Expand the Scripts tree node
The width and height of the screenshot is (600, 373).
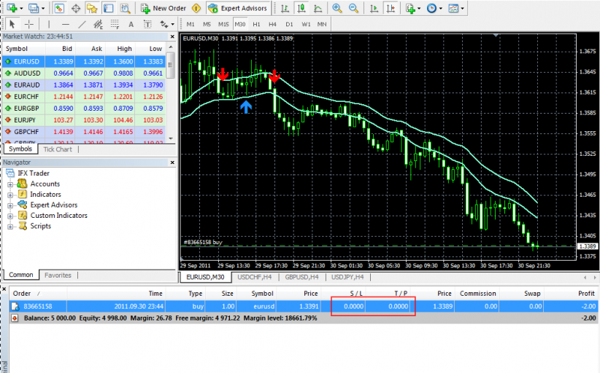[x=11, y=226]
